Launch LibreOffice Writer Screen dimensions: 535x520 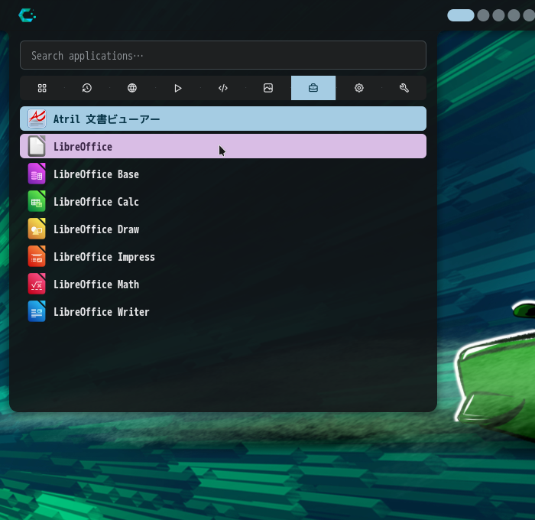223,311
